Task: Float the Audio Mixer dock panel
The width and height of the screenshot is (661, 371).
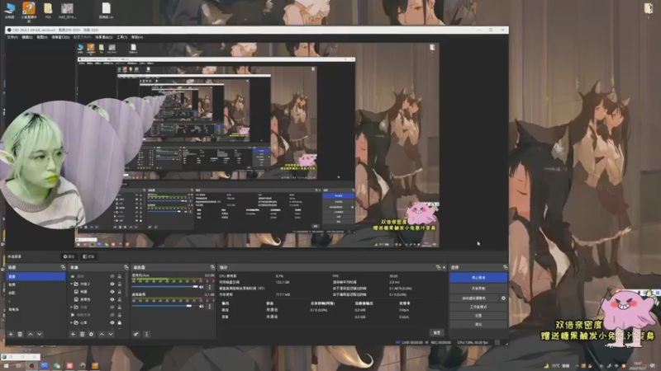Action: (212, 267)
